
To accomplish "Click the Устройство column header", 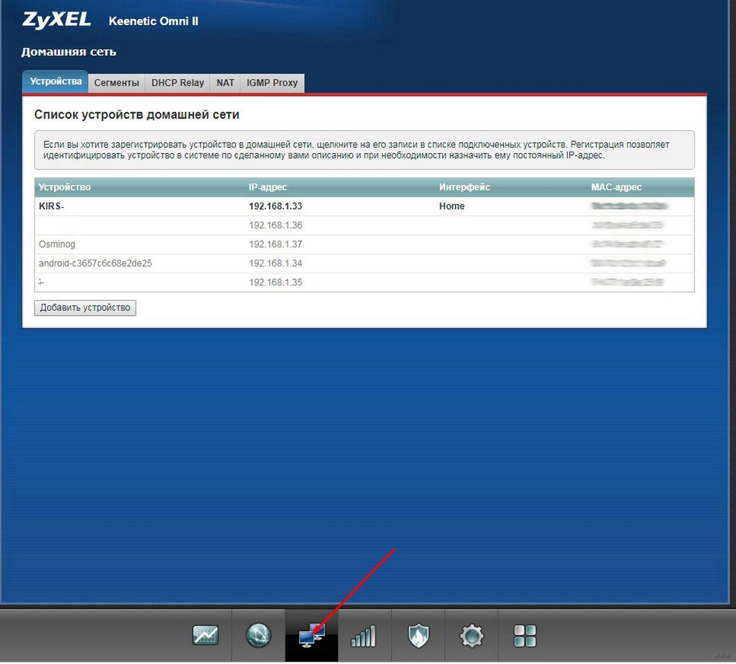I will click(65, 187).
